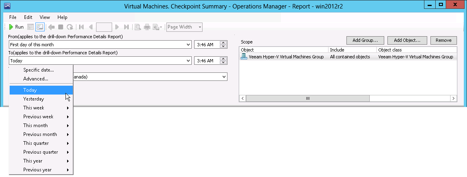The image size is (467, 177).
Task: Expand the Previous week submenu
Action: [x=41, y=117]
